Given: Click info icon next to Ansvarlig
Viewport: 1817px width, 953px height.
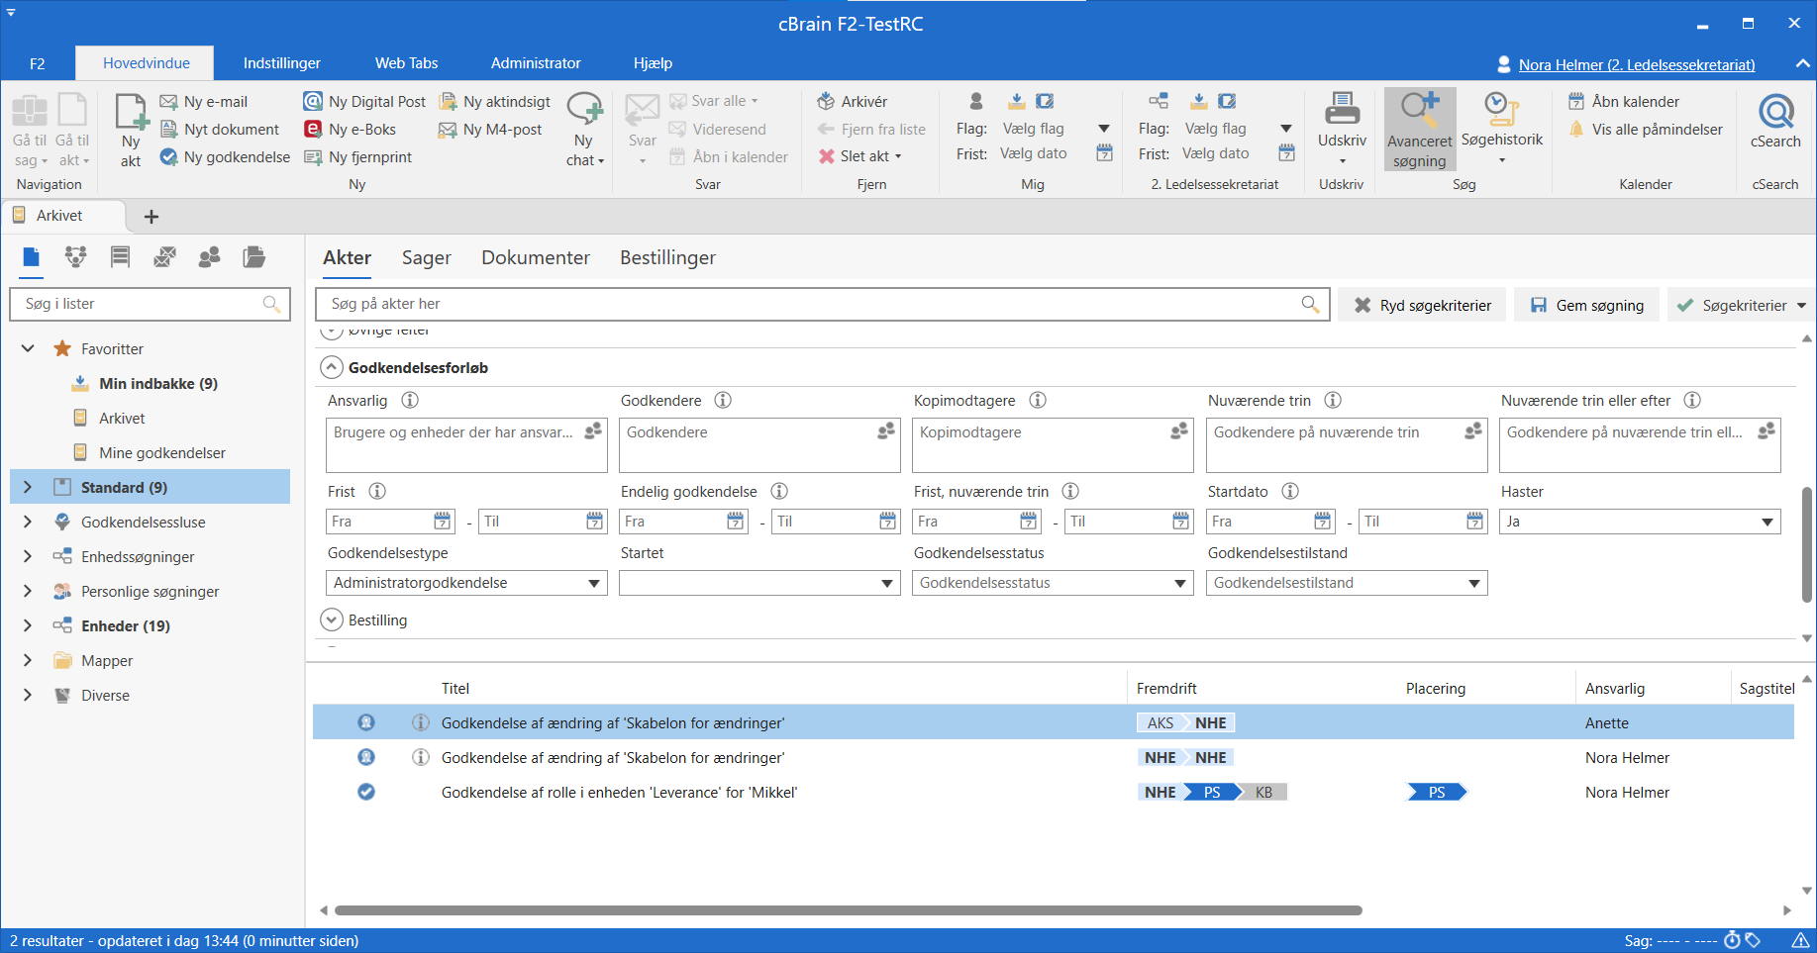Looking at the screenshot, I should tap(410, 400).
